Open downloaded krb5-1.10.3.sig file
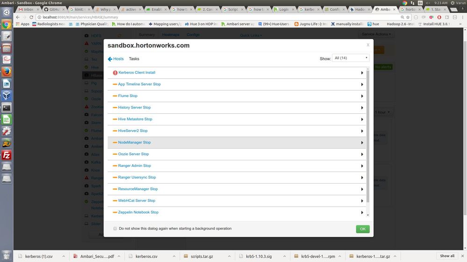Viewport: 467px width, 262px height. 259,256
